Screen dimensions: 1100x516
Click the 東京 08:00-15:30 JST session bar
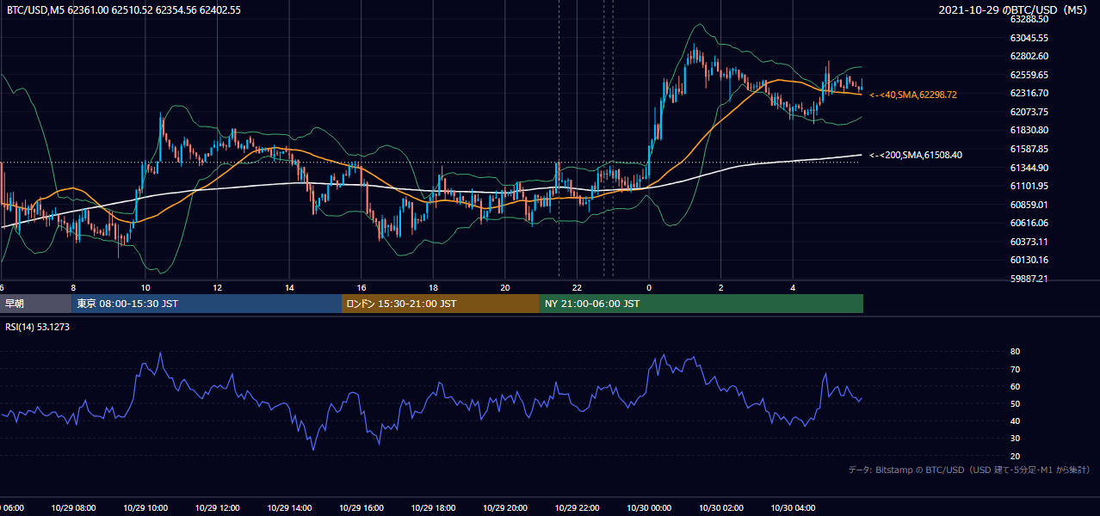(207, 304)
